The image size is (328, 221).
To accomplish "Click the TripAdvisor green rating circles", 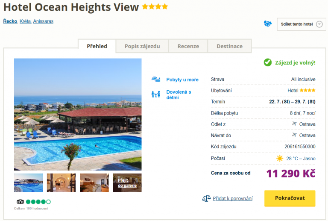I will tap(38, 202).
